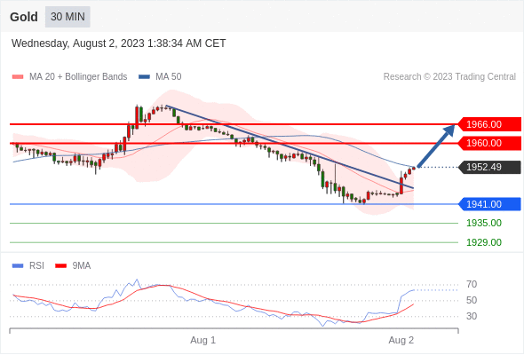
Task: Click the 1952.49 current price tag
Action: (x=489, y=167)
